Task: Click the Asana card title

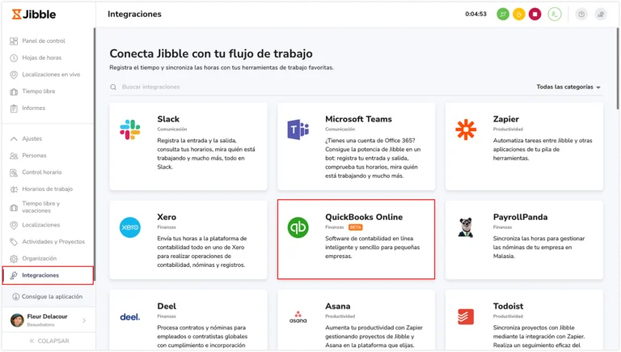Action: point(337,306)
